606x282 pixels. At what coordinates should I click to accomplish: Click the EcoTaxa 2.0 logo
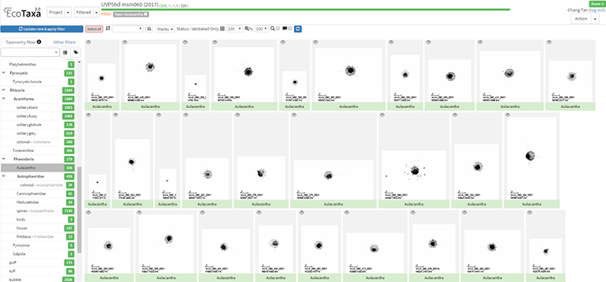[x=23, y=12]
